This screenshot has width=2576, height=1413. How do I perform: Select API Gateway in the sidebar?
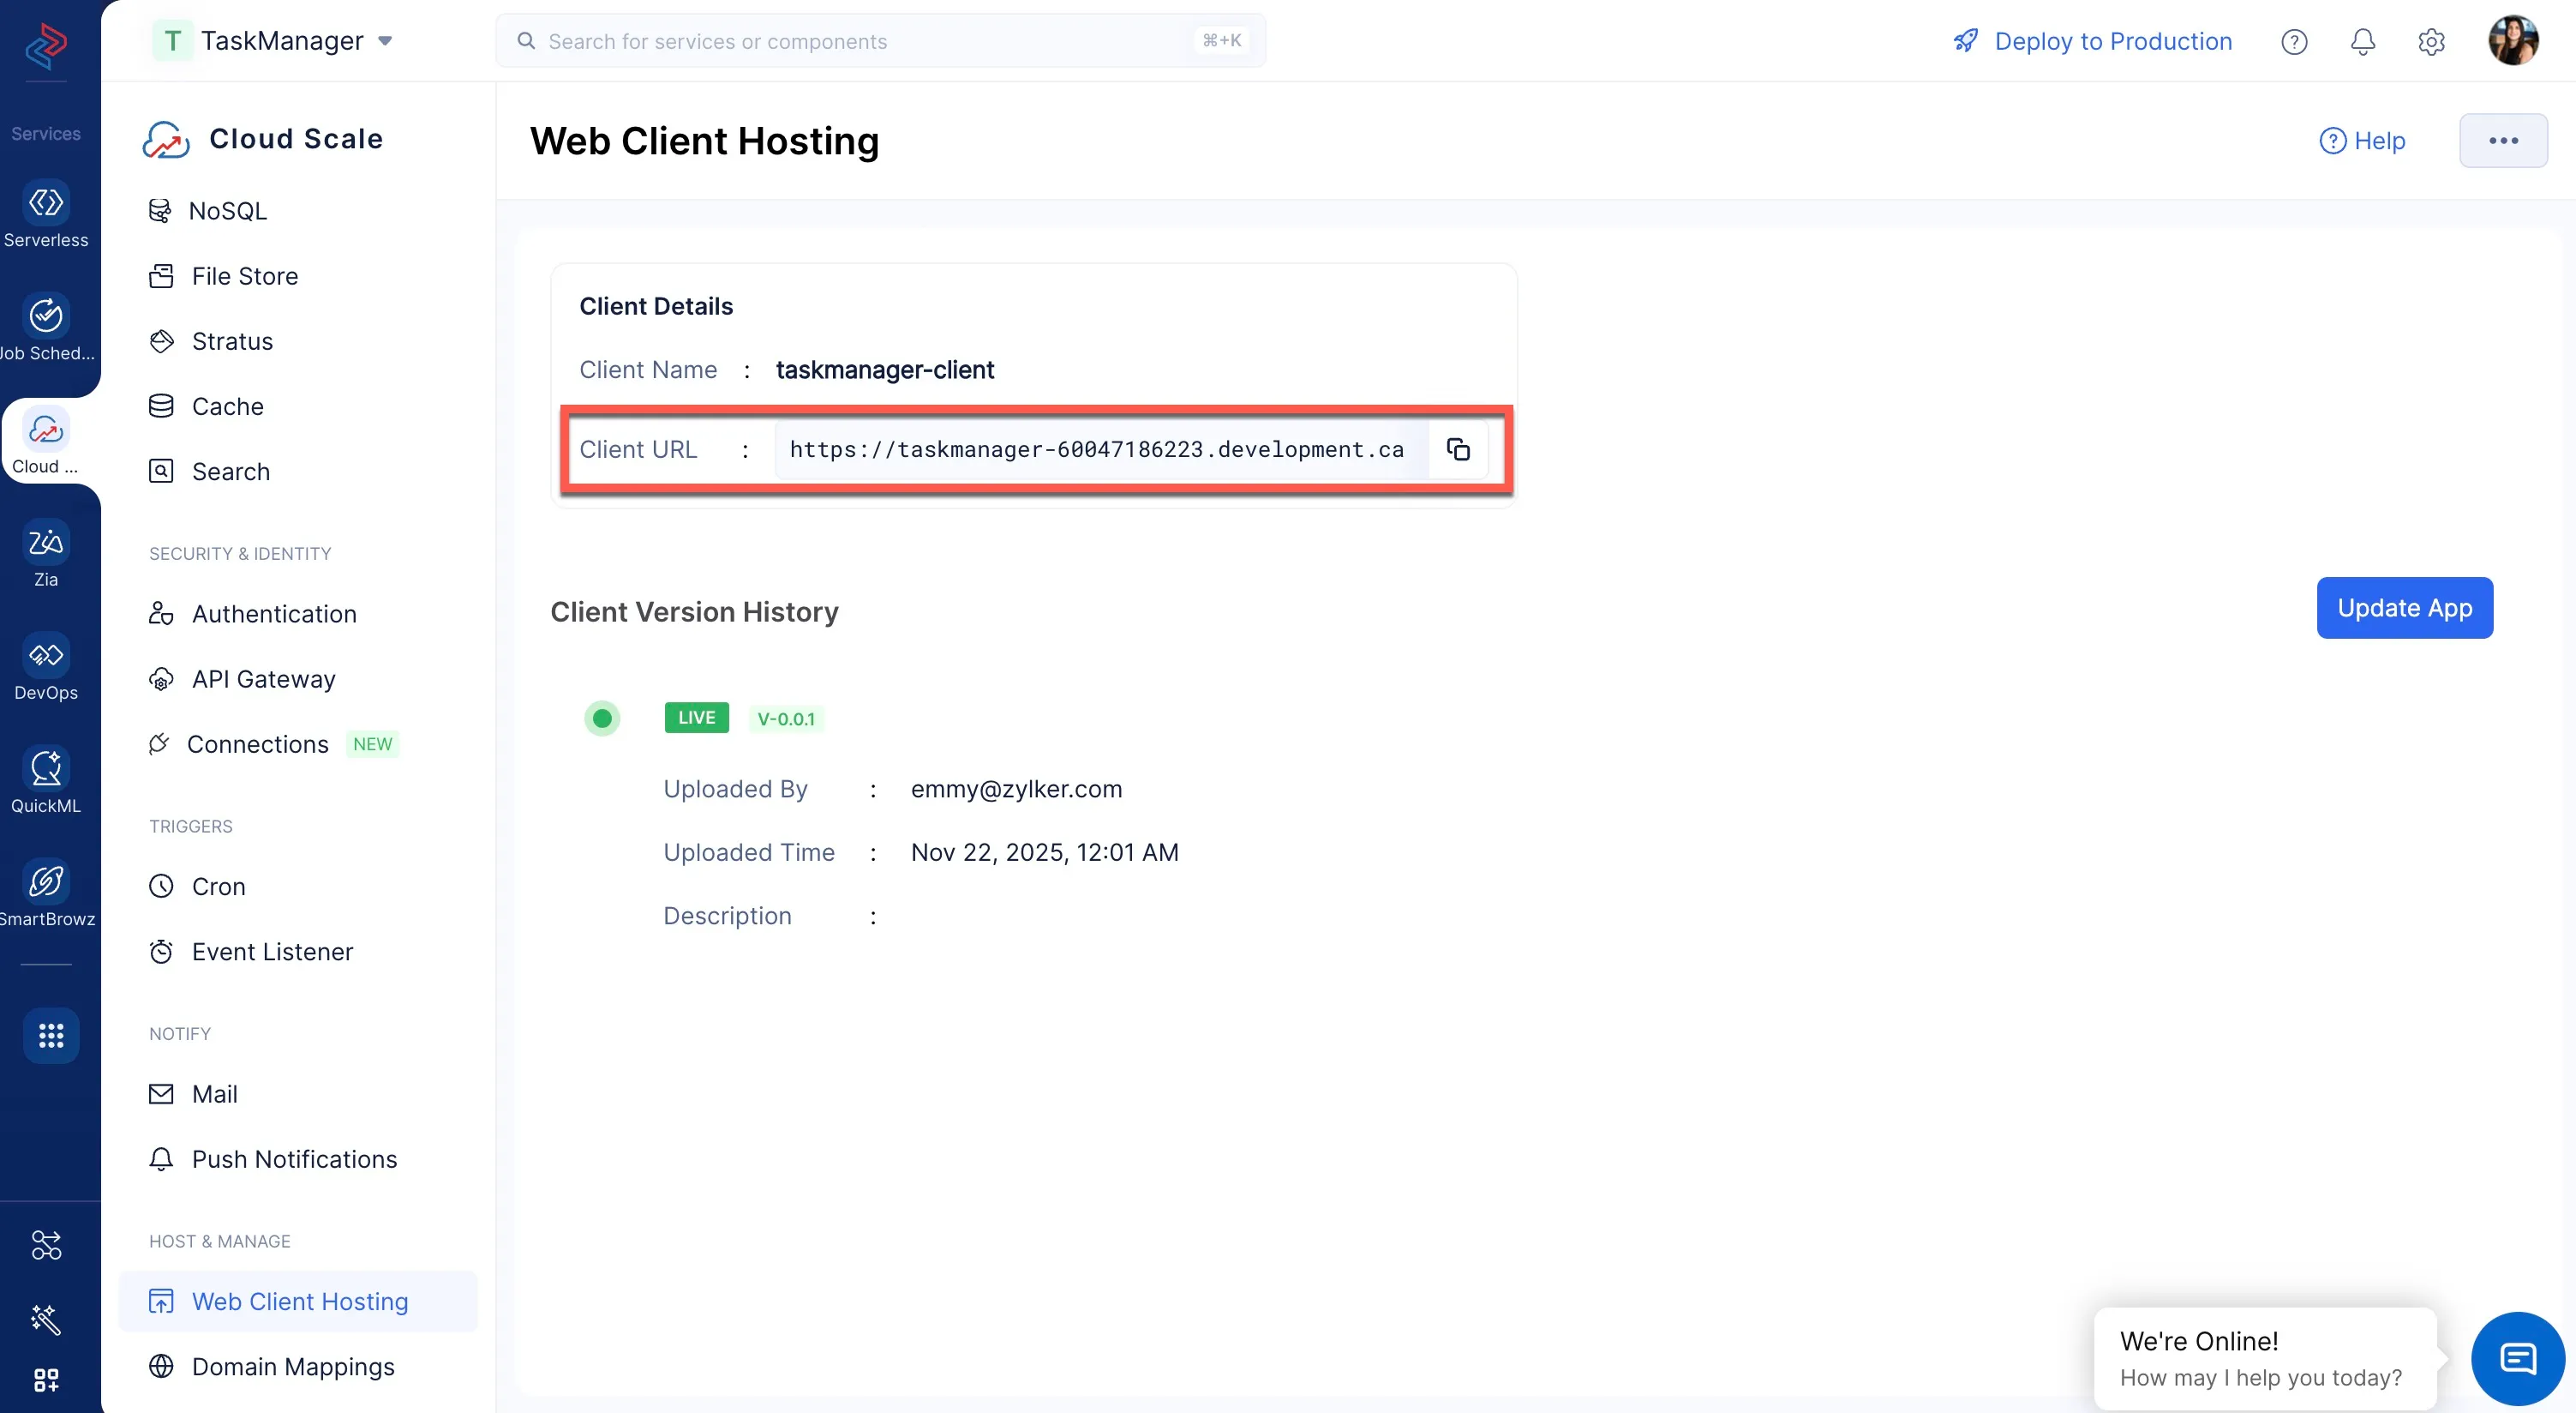263,678
